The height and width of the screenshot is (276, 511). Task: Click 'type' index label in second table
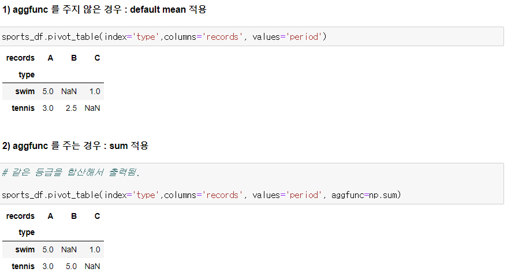[x=27, y=233]
